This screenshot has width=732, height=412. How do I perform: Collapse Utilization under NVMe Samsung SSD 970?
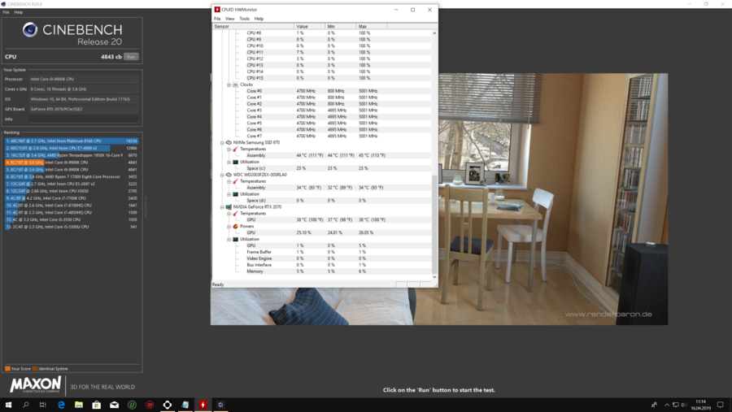(229, 162)
